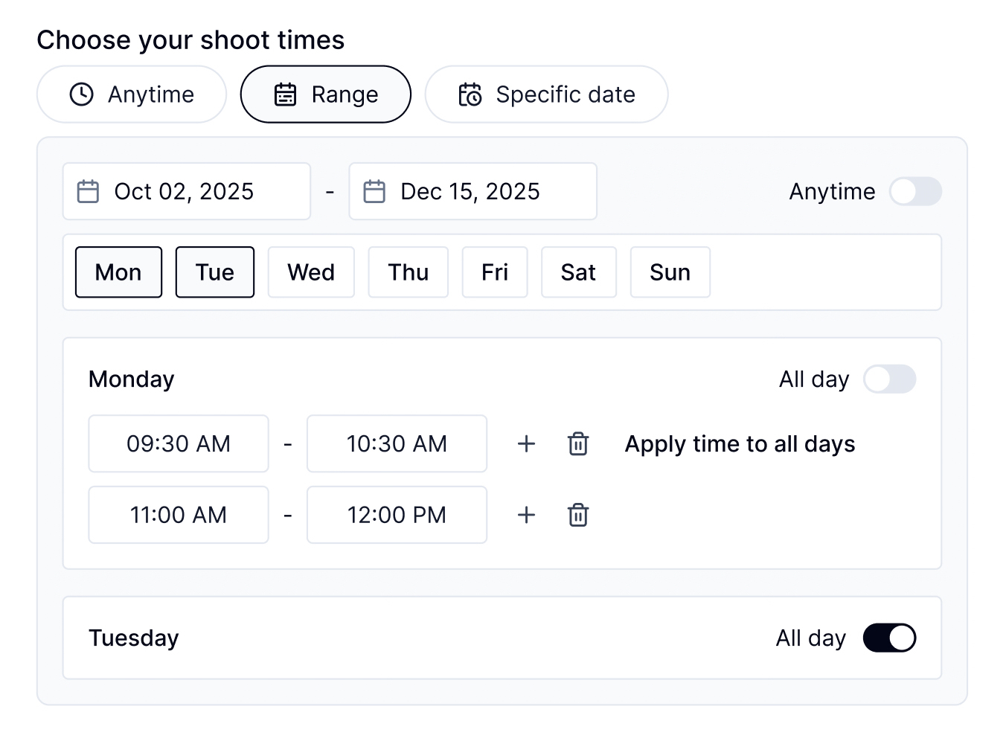Open the 09:30 AM start time picker
The image size is (1006, 741).
point(179,444)
